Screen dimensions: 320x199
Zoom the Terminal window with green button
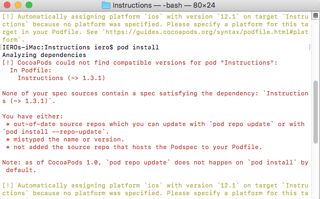coord(29,5)
